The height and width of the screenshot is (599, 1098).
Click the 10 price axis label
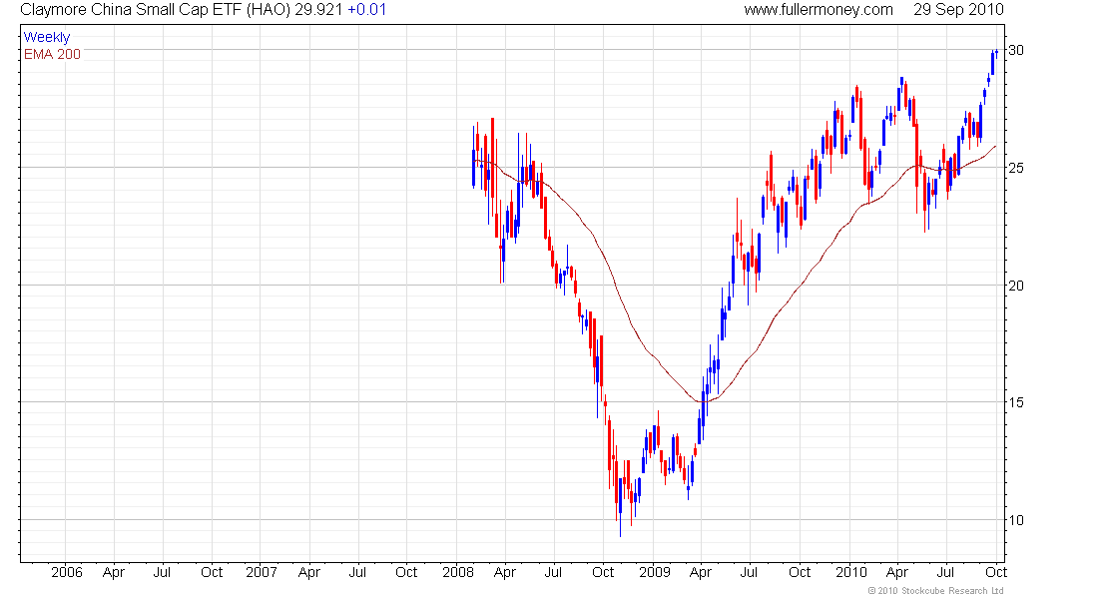1015,520
